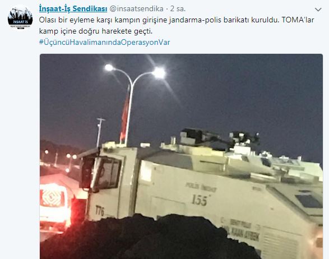Open the tweet's "2 sa." timestamp
Image resolution: width=329 pixels, height=259 pixels.
178,9
